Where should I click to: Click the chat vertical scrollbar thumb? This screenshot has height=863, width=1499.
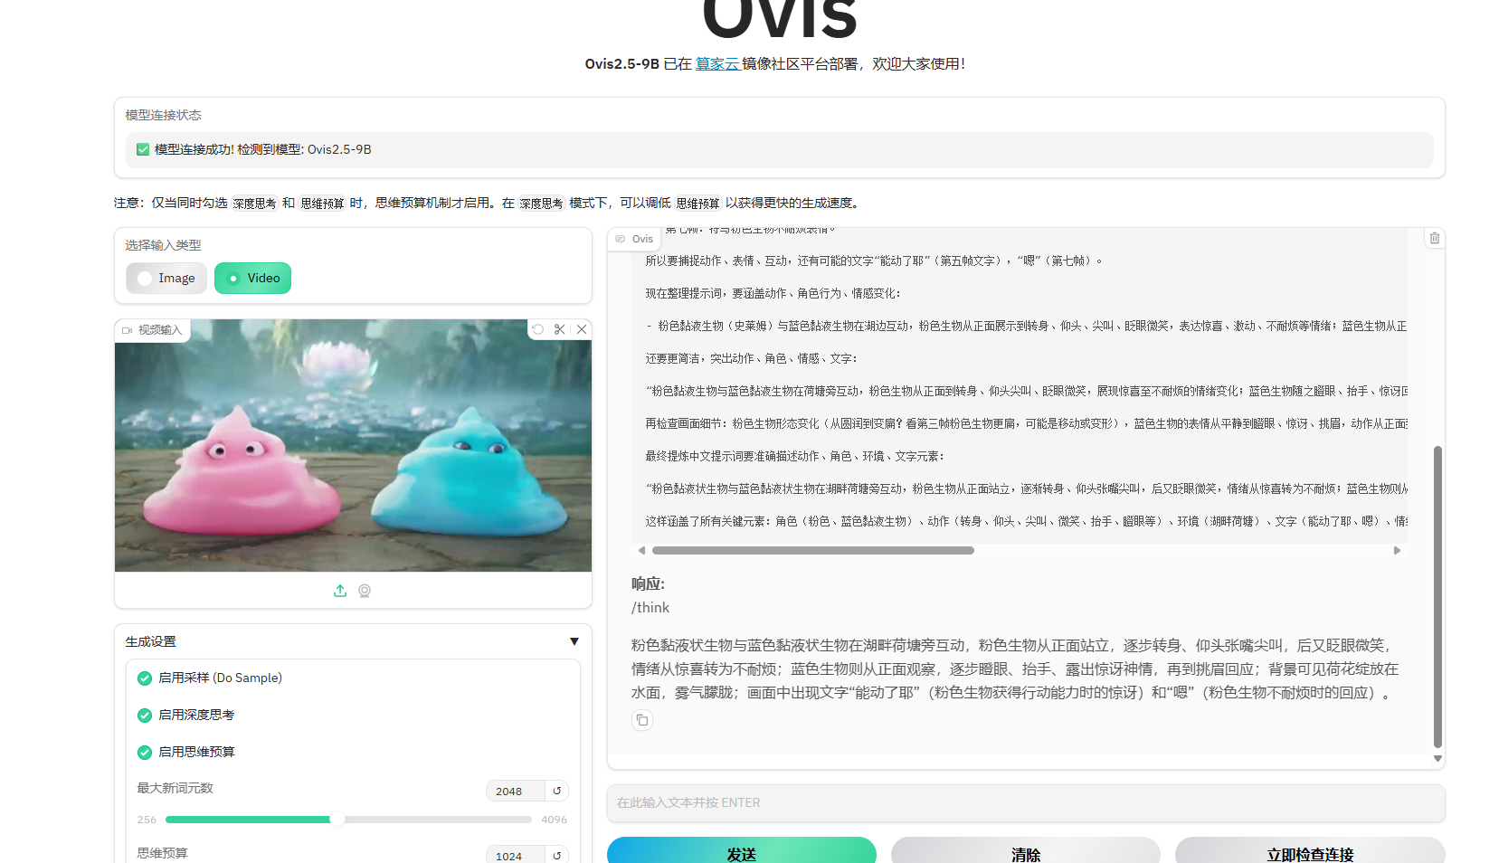coord(1437,597)
